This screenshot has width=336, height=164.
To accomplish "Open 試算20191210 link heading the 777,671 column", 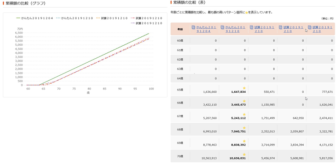I will coord(323,29).
